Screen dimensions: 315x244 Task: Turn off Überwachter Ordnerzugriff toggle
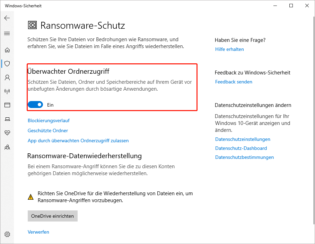[x=35, y=105]
